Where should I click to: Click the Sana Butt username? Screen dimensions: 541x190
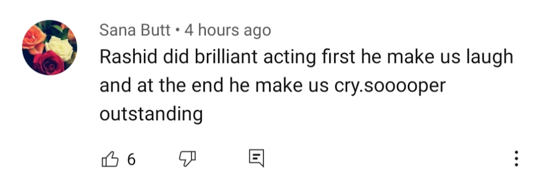pyautogui.click(x=135, y=30)
